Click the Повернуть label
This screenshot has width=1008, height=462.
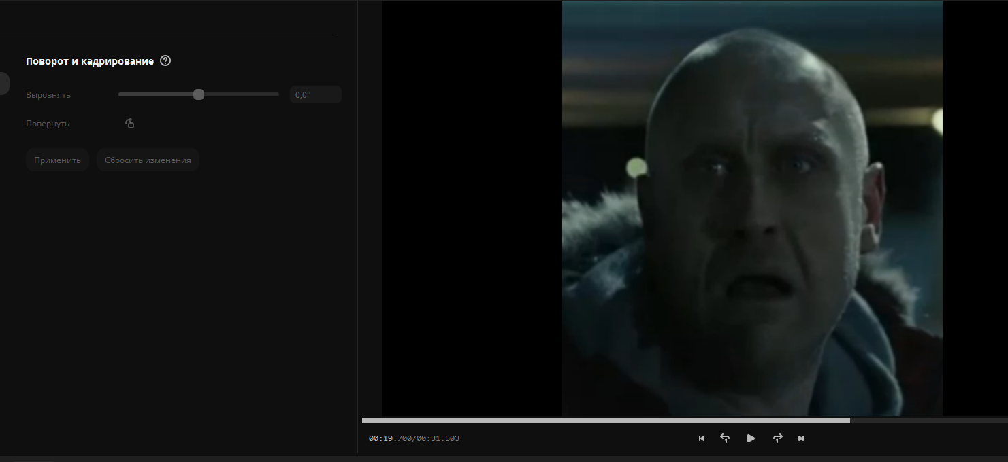48,124
